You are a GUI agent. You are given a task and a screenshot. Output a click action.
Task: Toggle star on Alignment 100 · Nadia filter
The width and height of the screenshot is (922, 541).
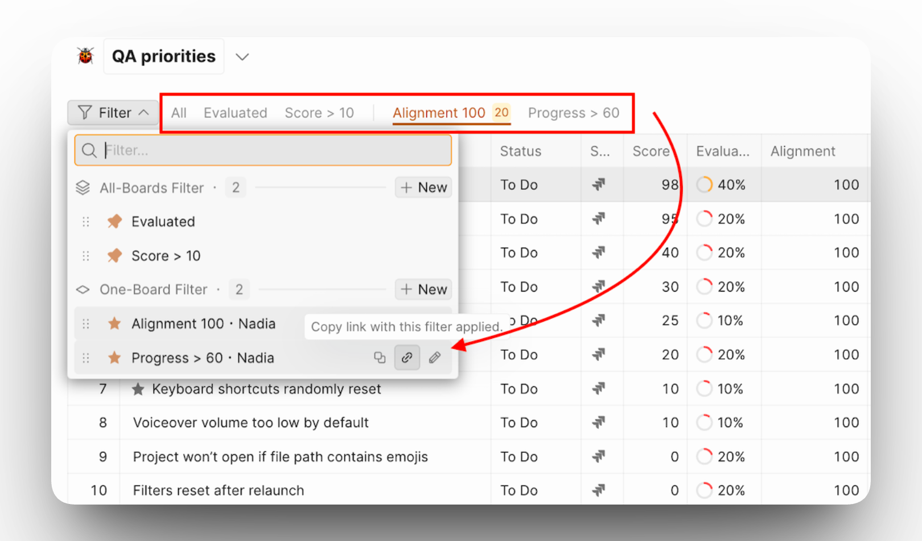click(114, 324)
